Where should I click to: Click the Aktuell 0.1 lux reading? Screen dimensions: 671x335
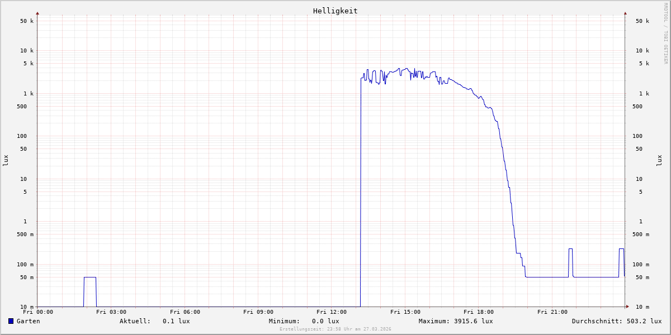[155, 321]
